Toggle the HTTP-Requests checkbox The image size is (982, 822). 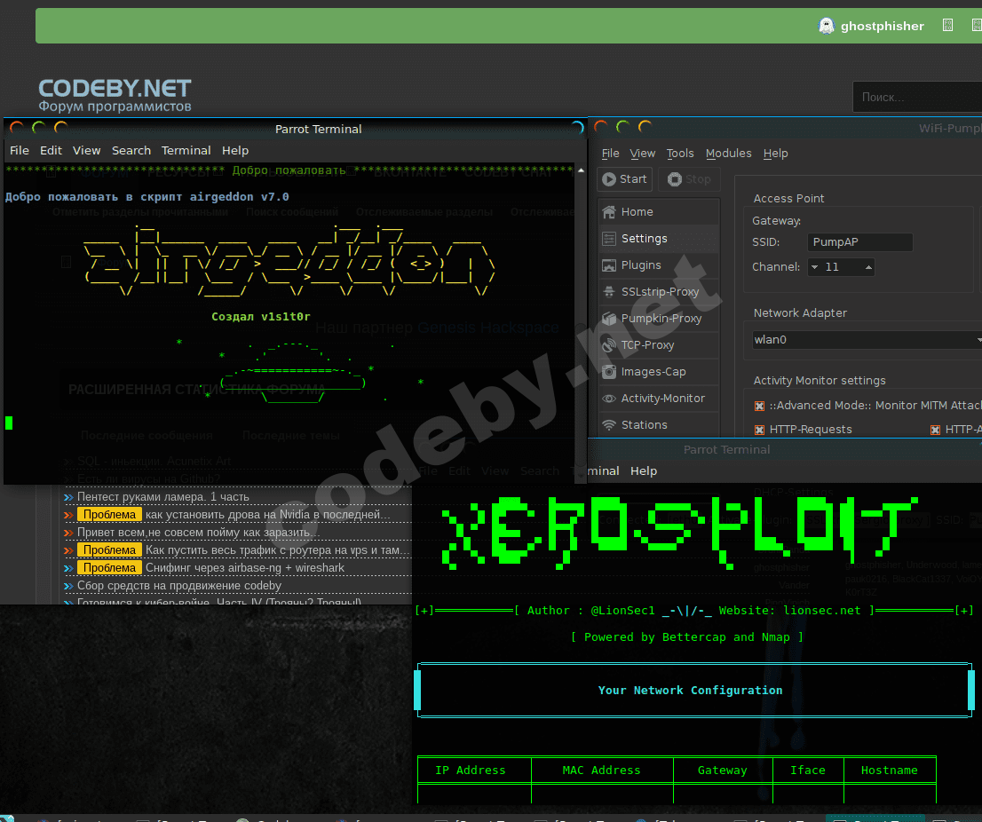(759, 431)
